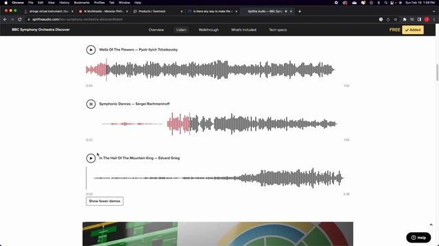Go back with the browser back arrow

(5, 19)
